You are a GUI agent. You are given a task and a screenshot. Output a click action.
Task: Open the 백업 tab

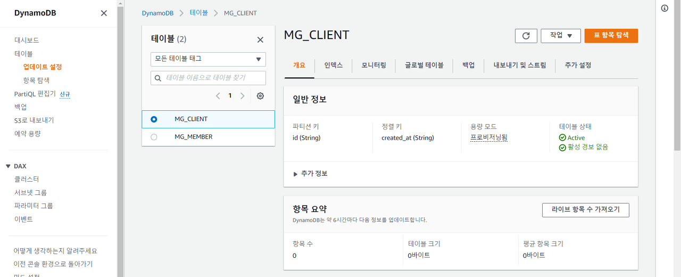(x=468, y=65)
